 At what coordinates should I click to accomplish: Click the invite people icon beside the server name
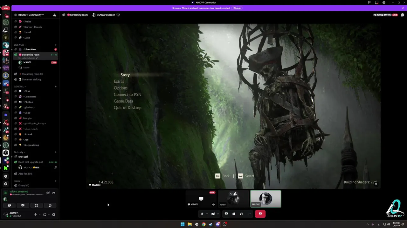pos(54,15)
